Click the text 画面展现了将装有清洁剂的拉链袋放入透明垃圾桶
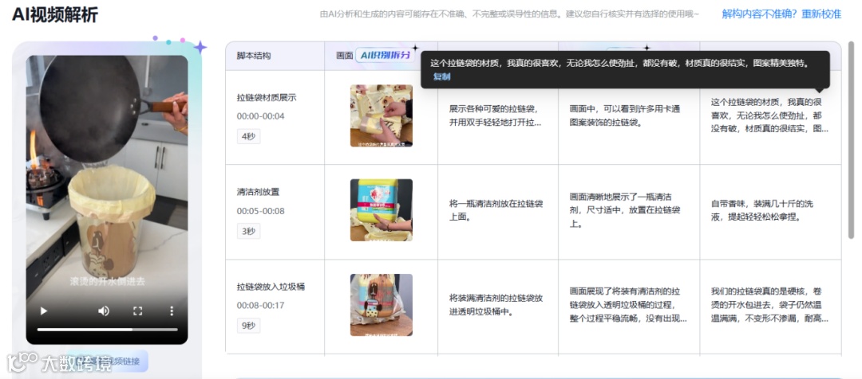Viewport: 862px width, 379px height. [x=628, y=305]
